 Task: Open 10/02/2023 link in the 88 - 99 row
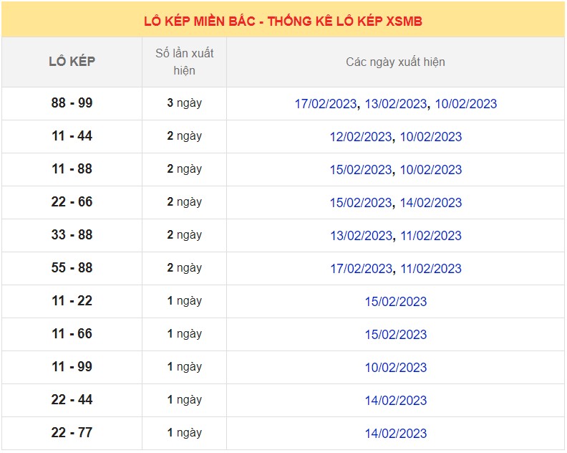[465, 104]
